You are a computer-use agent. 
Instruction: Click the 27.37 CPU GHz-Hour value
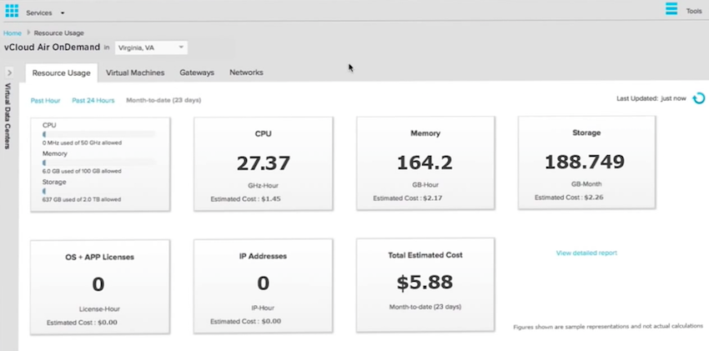263,163
